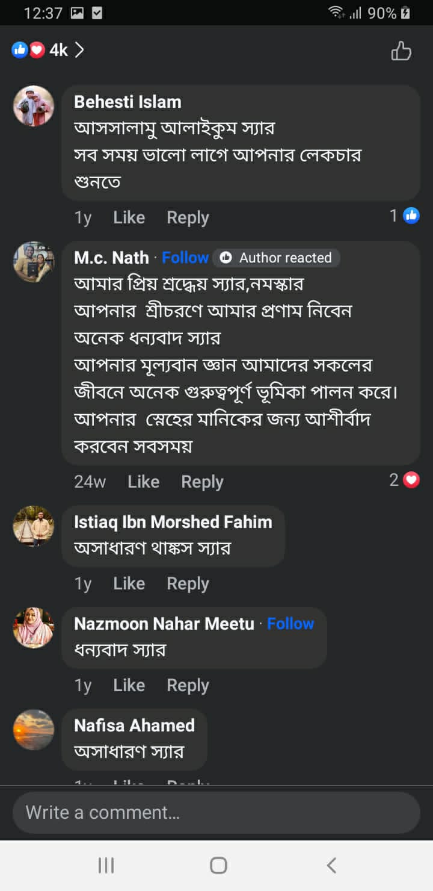The height and width of the screenshot is (891, 433).
Task: Like Nazmoon Nahar Meetu's comment
Action: (x=129, y=685)
